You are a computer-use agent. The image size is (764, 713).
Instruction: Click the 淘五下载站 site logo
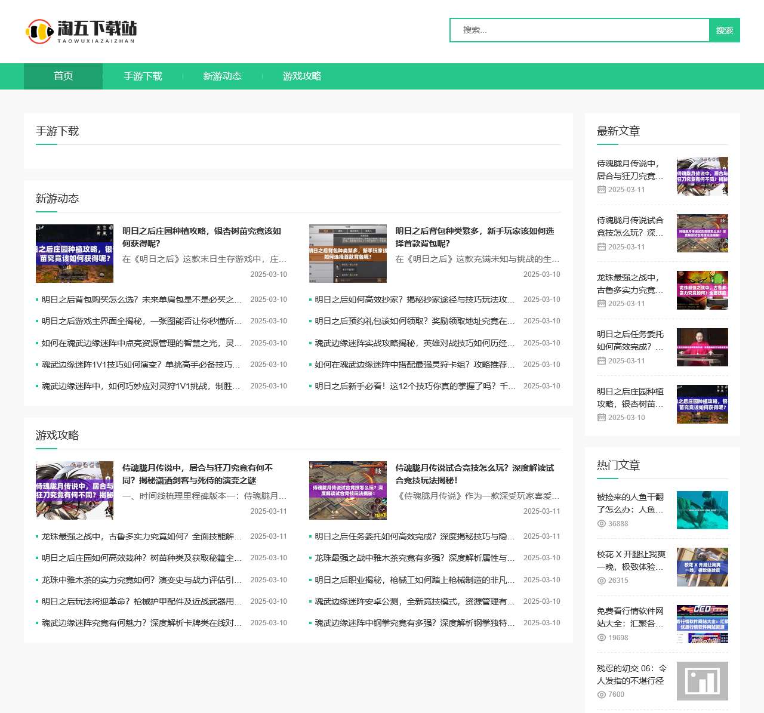click(x=82, y=31)
